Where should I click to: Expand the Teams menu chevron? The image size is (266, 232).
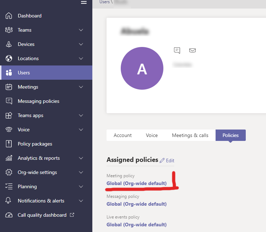(81, 30)
